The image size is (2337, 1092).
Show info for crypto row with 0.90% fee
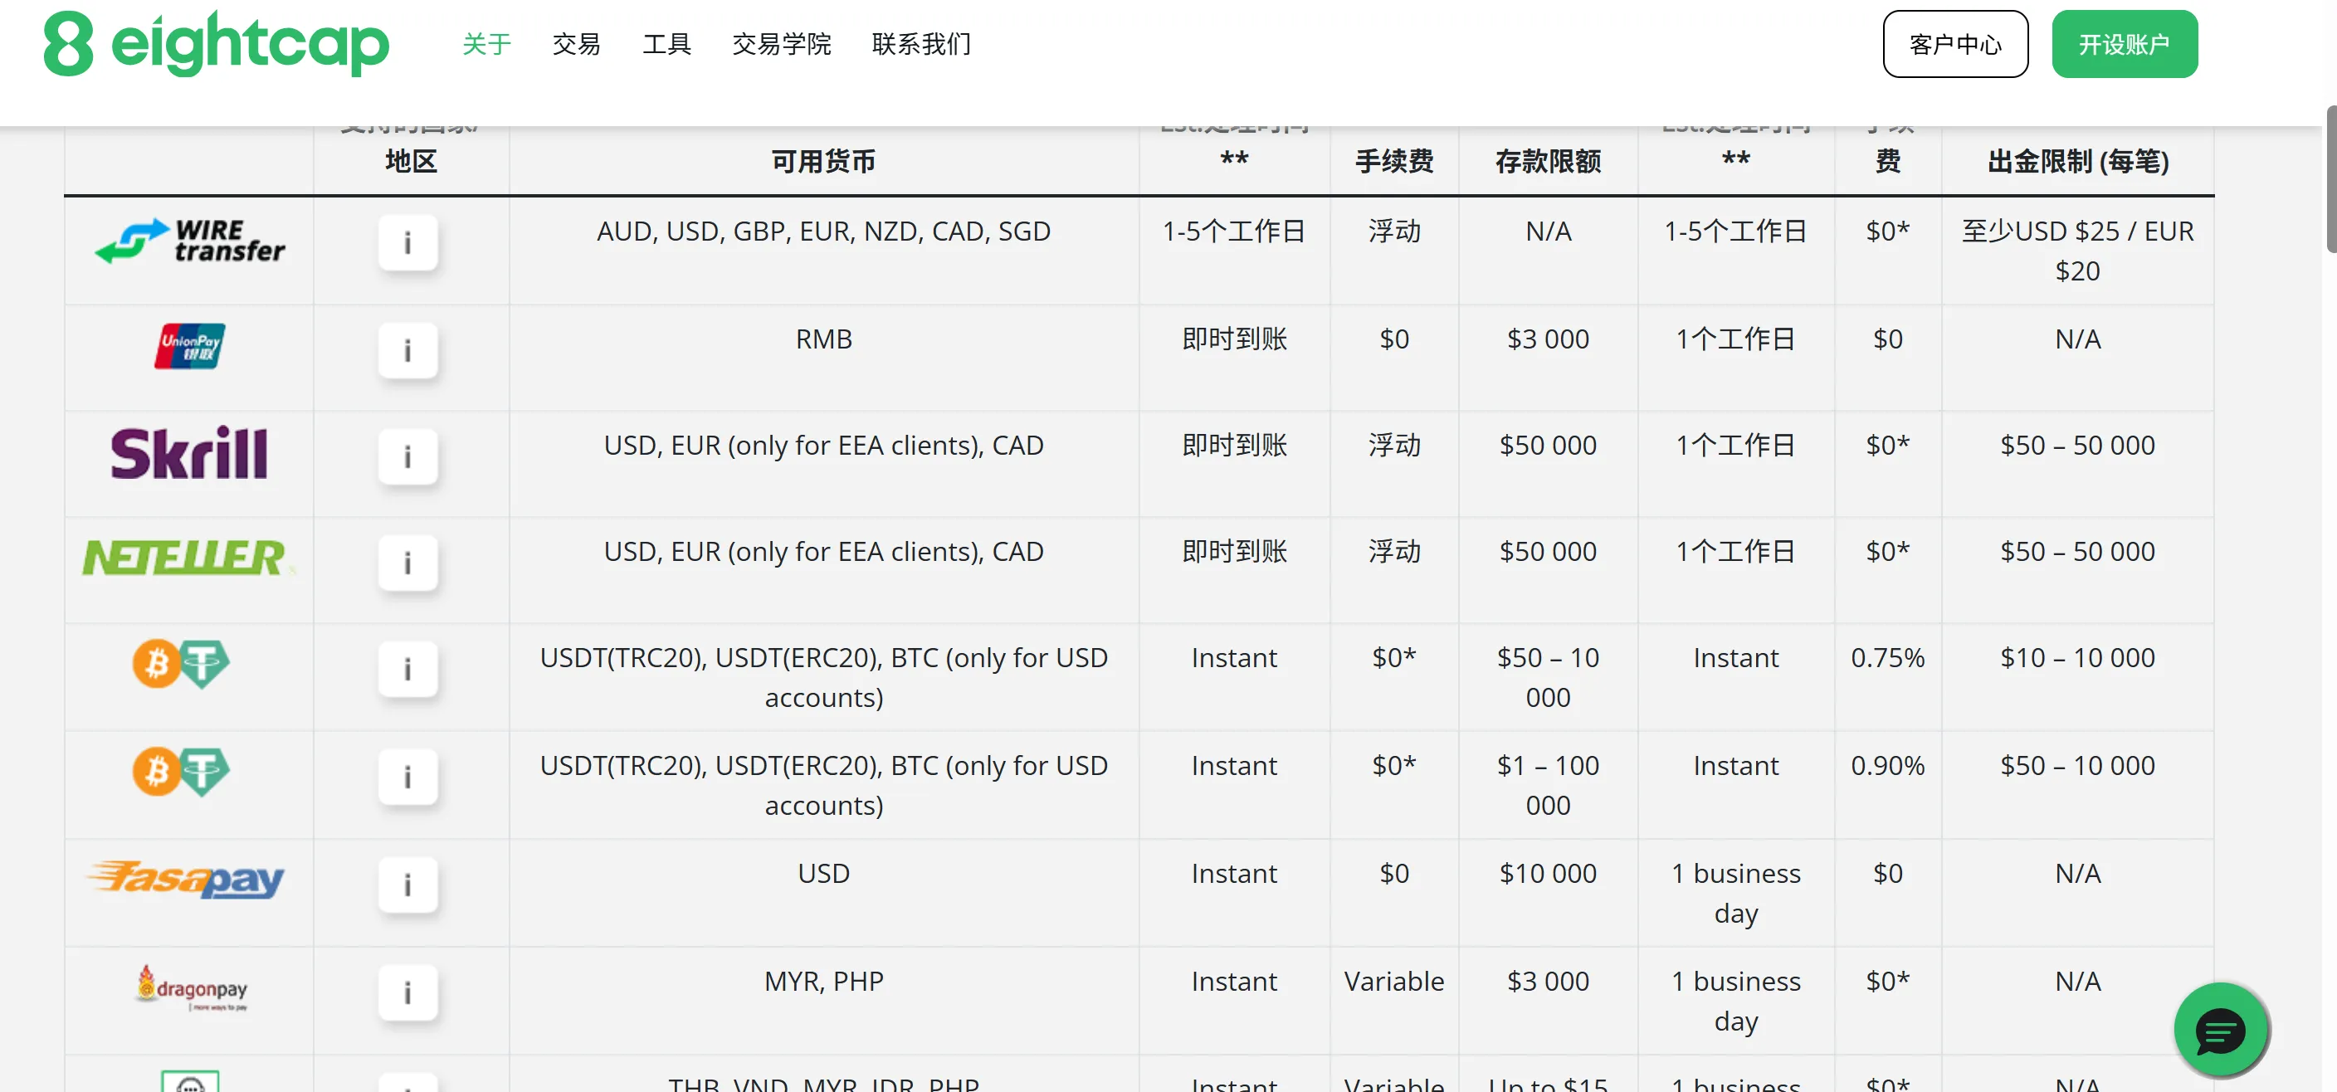click(x=407, y=778)
